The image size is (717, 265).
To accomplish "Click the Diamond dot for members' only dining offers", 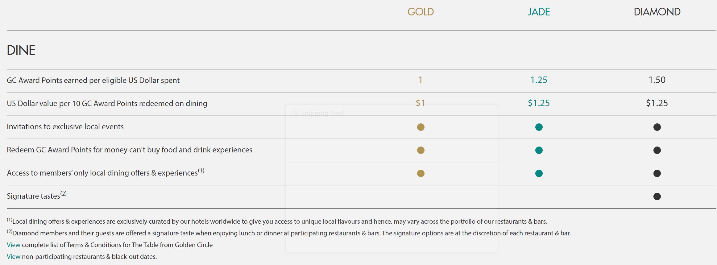I will point(657,173).
